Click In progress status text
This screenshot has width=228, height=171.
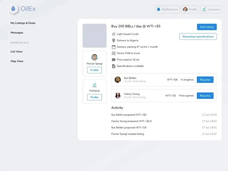187,80
